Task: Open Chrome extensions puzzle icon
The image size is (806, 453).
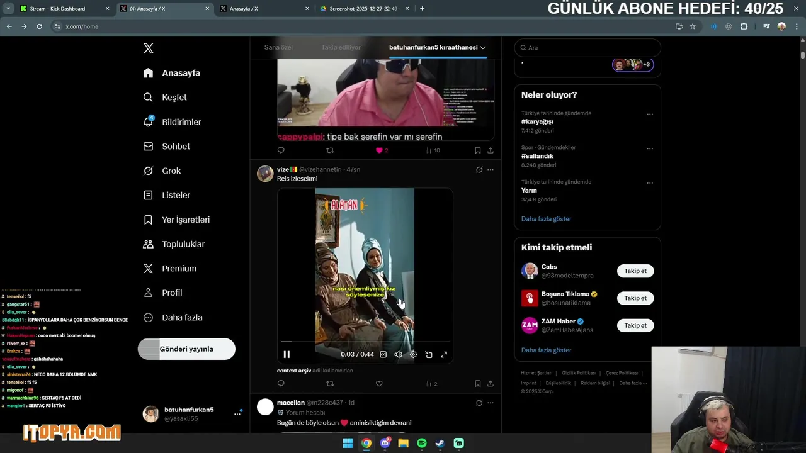Action: coord(744,26)
